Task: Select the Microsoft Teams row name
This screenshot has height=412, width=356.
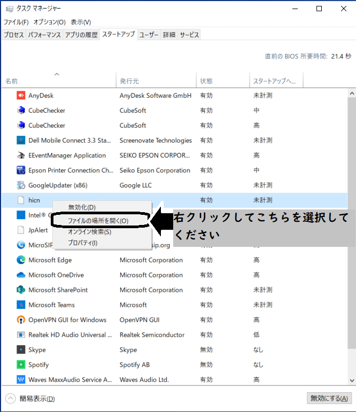Action: tap(51, 305)
